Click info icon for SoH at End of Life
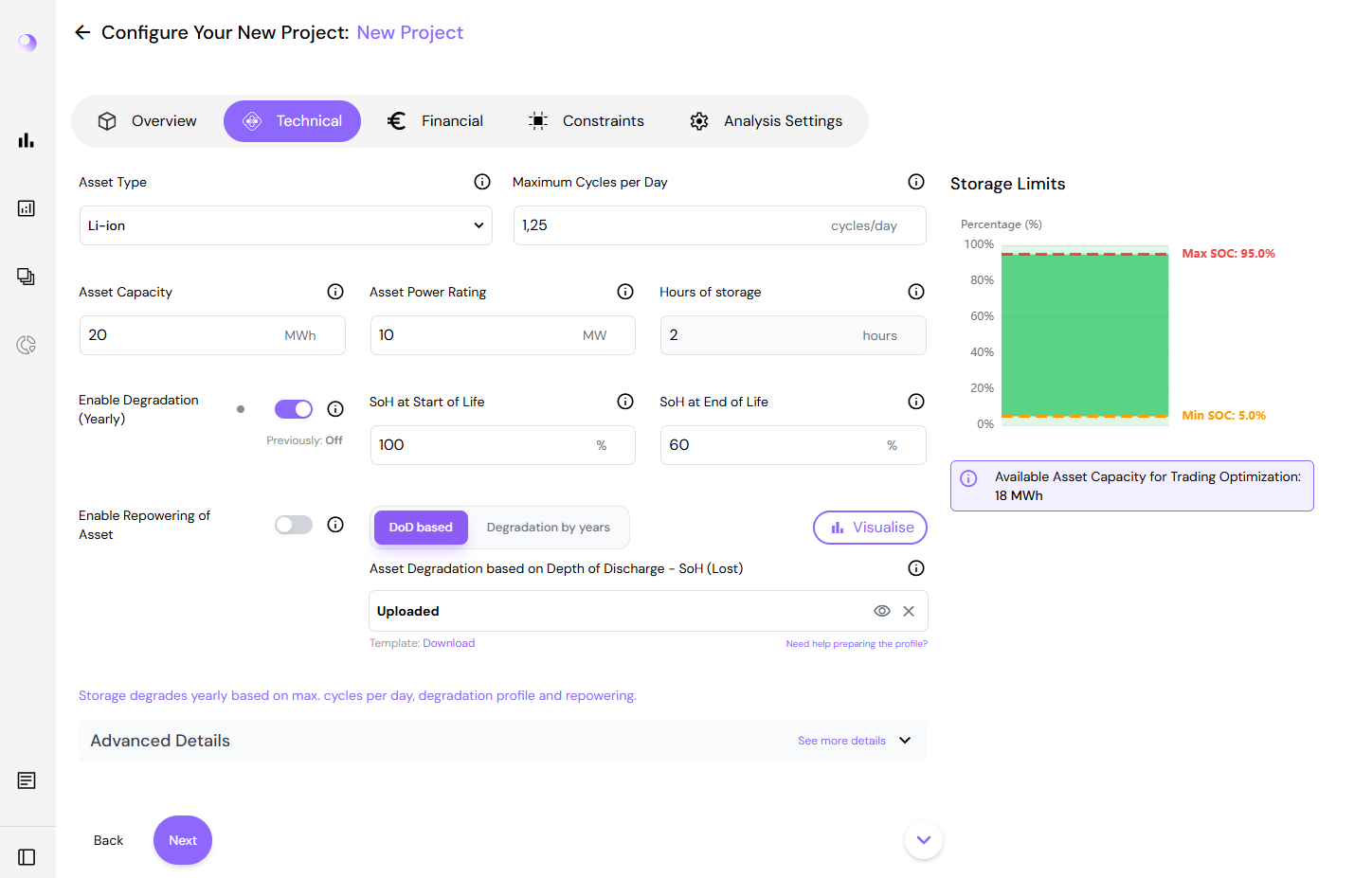1354x878 pixels. [916, 402]
